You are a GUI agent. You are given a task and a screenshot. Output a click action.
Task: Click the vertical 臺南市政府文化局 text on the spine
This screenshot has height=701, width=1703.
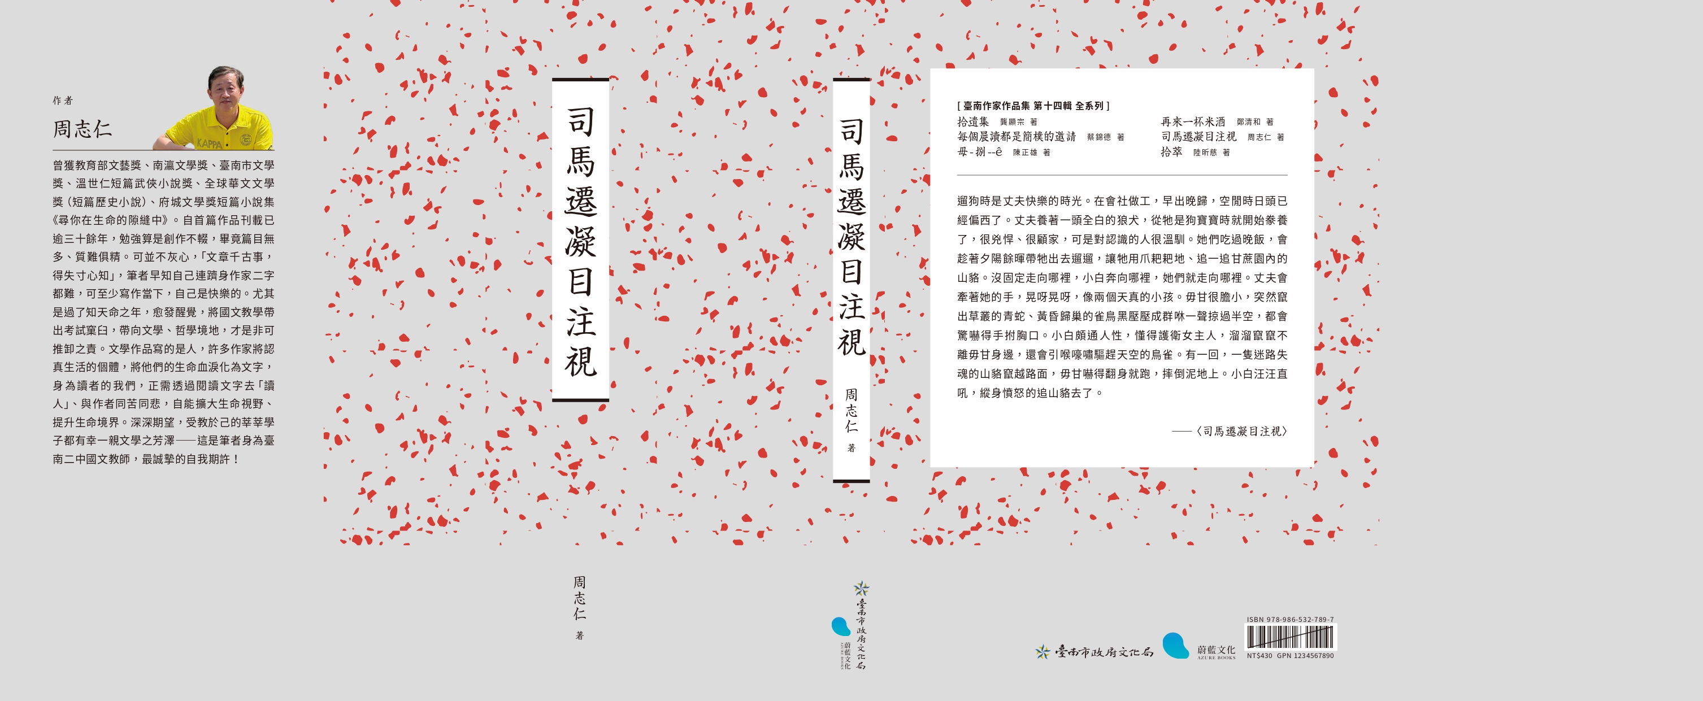tap(862, 634)
